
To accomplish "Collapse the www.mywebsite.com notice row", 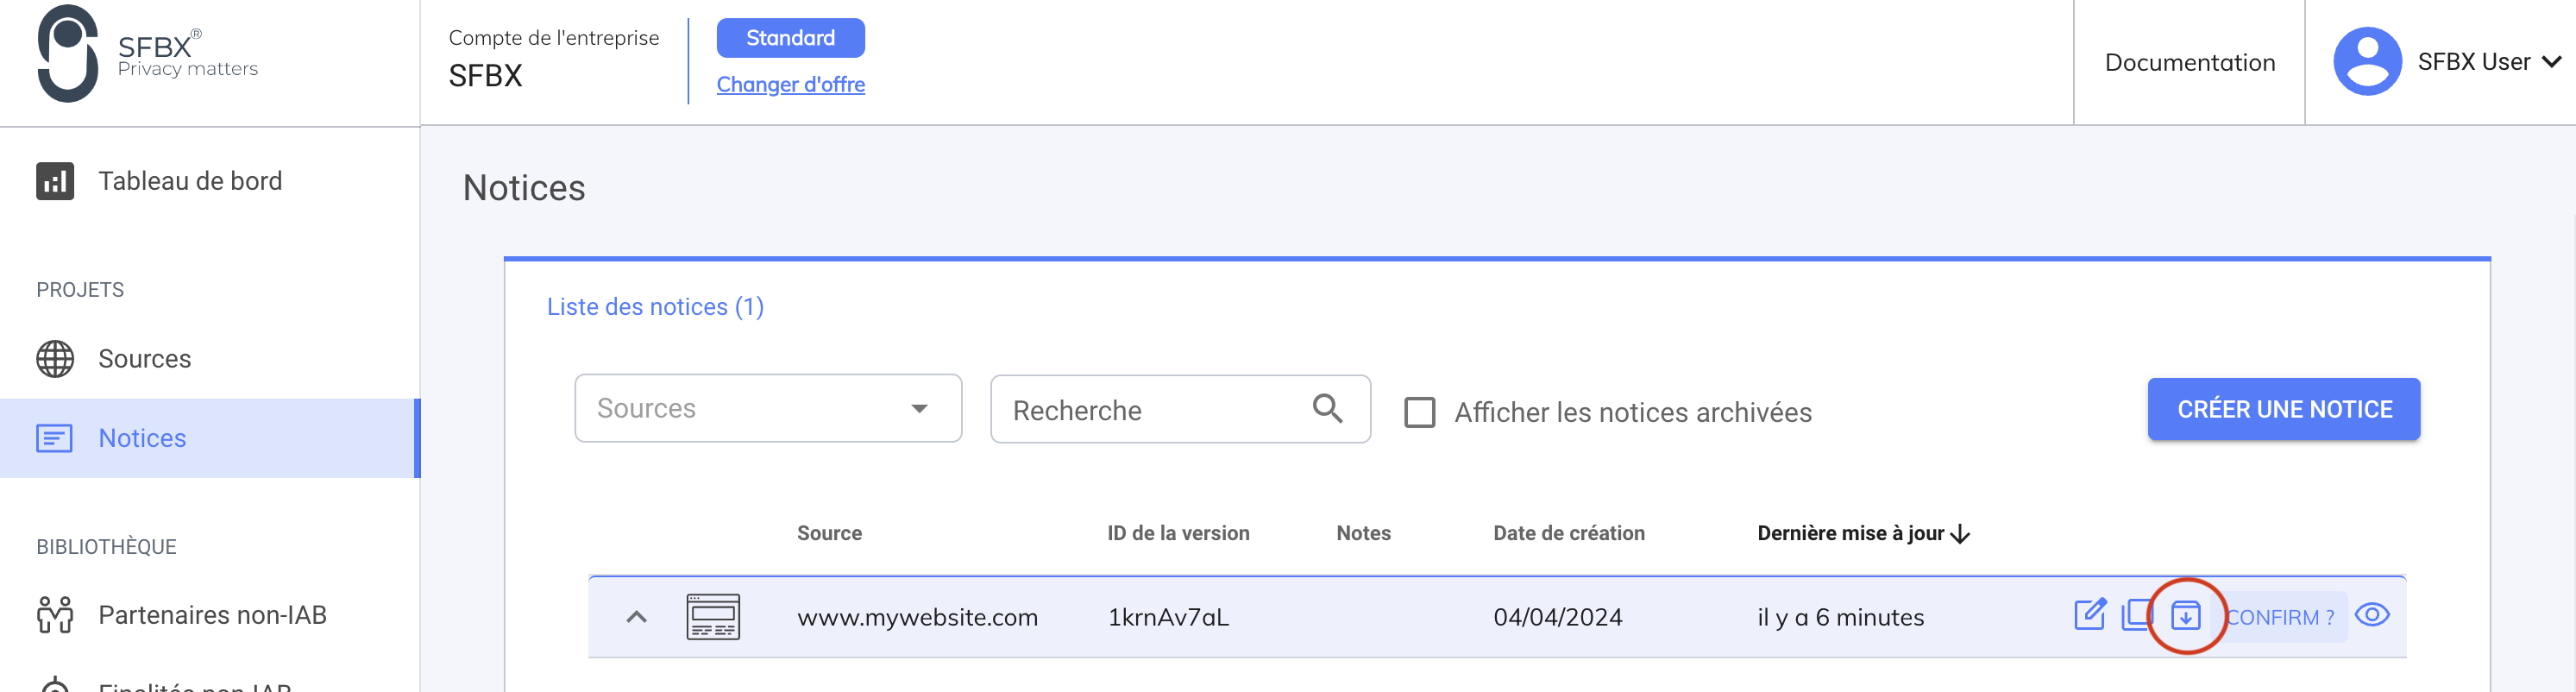I will (x=638, y=616).
